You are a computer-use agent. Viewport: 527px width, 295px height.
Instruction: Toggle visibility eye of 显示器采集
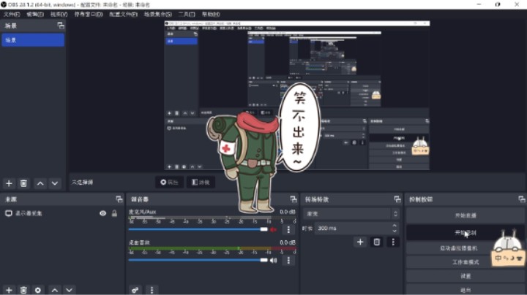(103, 213)
